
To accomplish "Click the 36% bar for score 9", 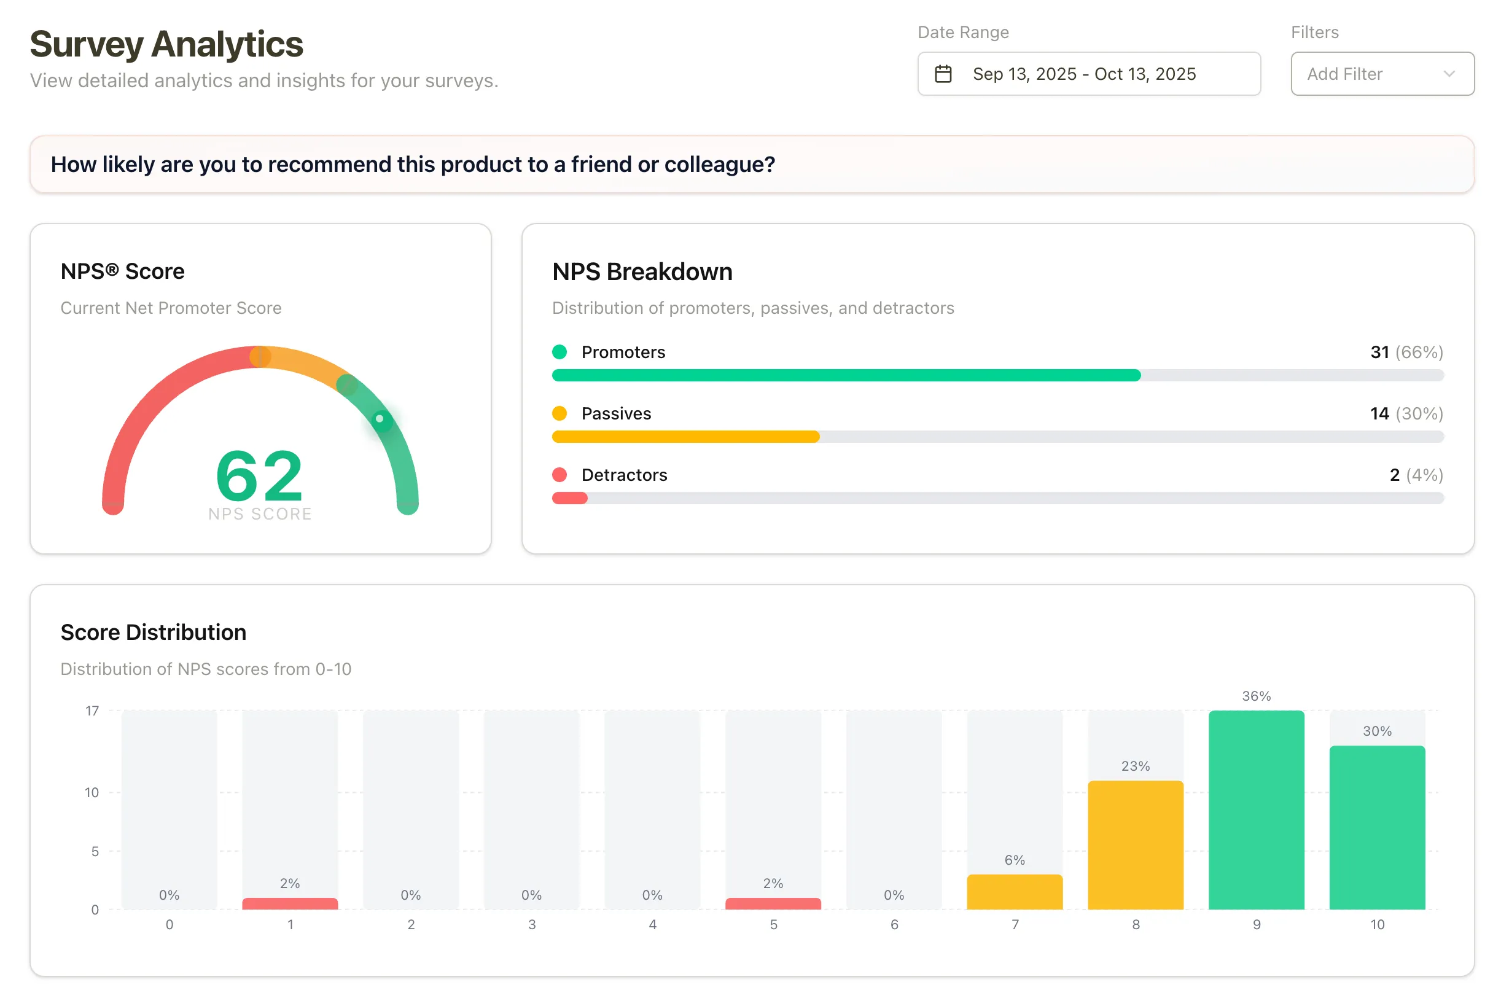I will coord(1256,808).
